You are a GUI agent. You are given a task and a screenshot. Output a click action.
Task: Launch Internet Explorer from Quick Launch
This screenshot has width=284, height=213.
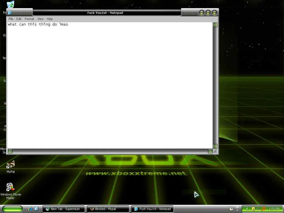click(x=30, y=209)
